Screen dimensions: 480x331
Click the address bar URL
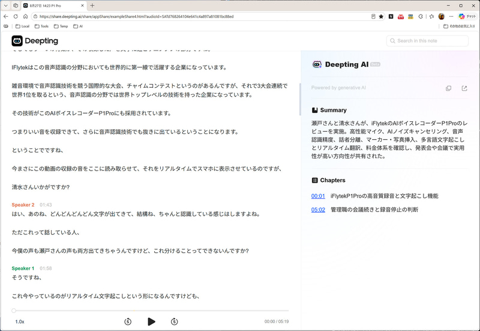(137, 17)
